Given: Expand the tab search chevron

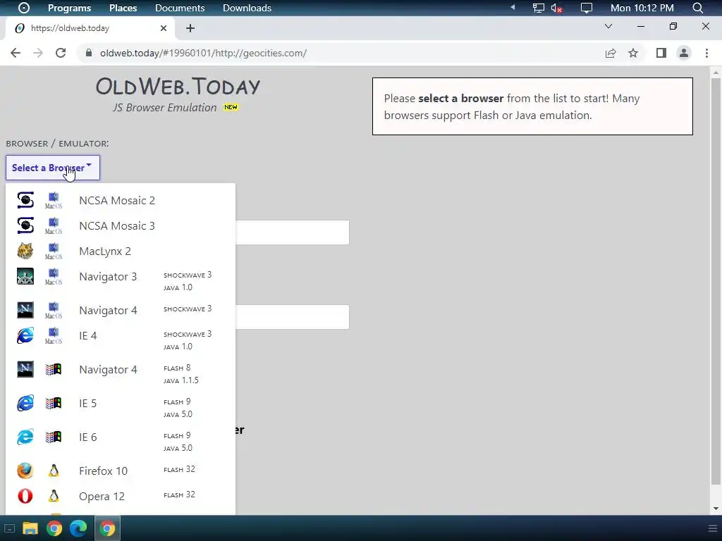Looking at the screenshot, I should 608,26.
